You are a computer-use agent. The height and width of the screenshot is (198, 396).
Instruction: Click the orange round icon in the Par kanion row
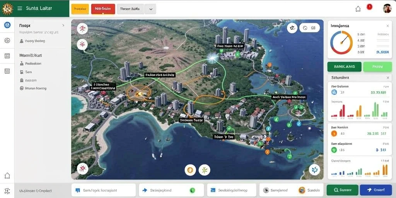point(334,133)
